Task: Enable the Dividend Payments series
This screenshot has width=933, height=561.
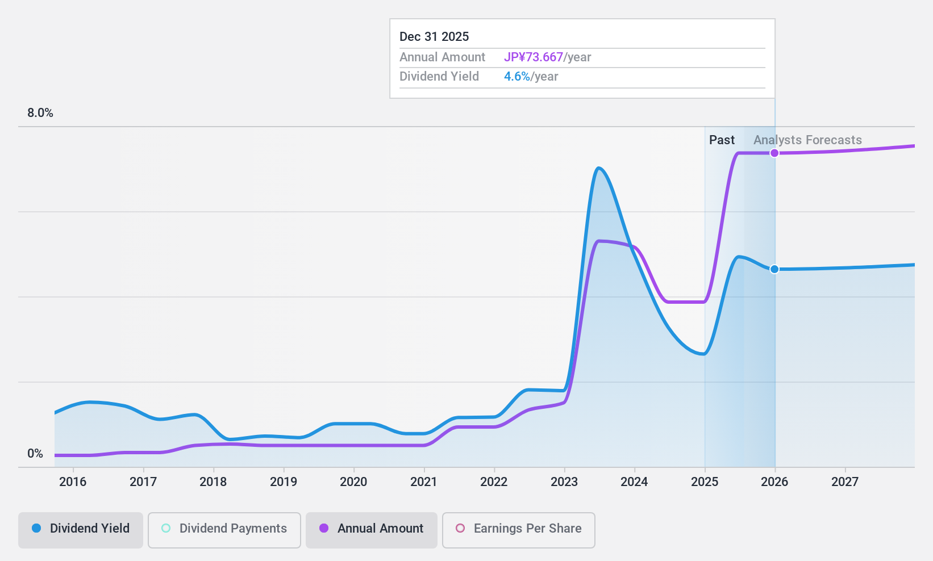Action: 224,530
